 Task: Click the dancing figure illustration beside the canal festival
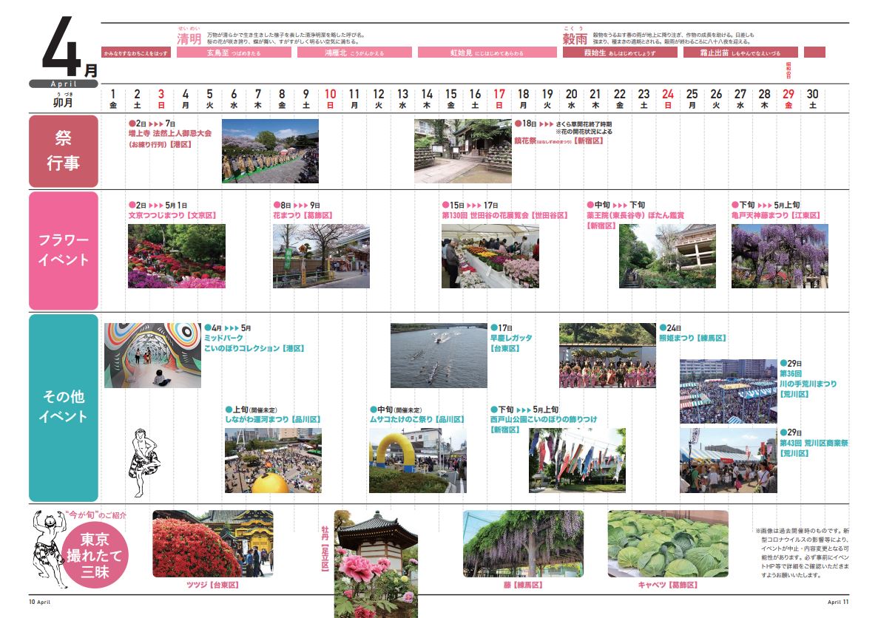point(145,461)
